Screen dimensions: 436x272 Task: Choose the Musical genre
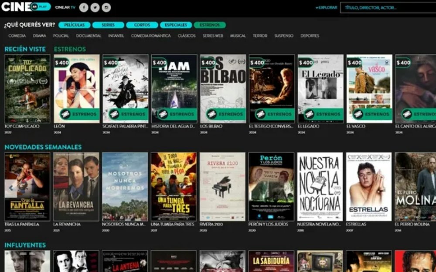(238, 36)
